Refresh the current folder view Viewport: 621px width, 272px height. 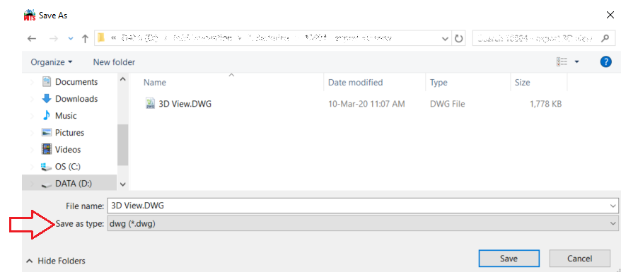(x=458, y=38)
